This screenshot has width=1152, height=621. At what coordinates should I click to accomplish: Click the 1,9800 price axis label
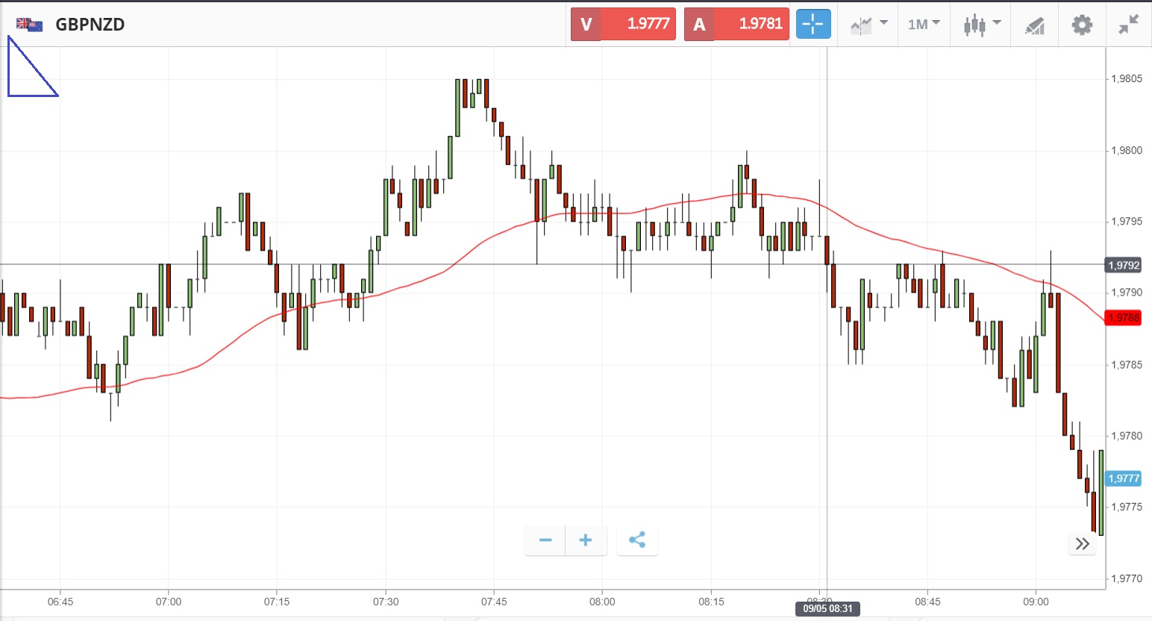(x=1127, y=151)
